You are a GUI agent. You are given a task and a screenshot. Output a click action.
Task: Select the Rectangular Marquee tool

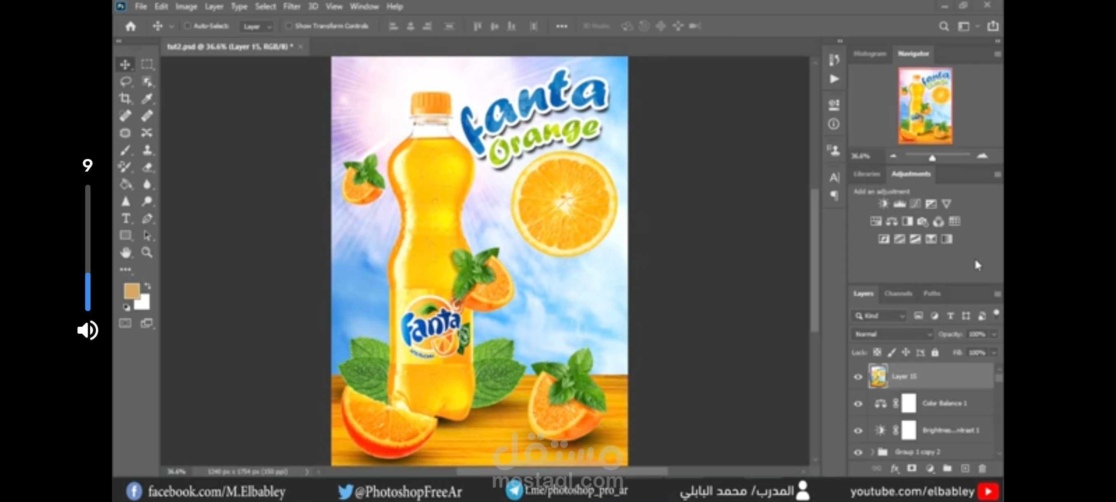tap(147, 65)
